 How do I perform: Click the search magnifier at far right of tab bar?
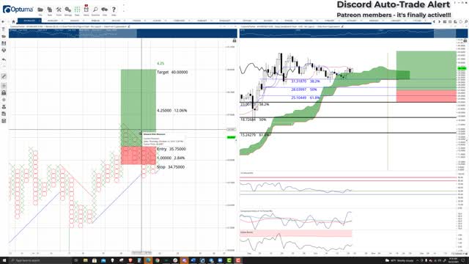coord(466,22)
